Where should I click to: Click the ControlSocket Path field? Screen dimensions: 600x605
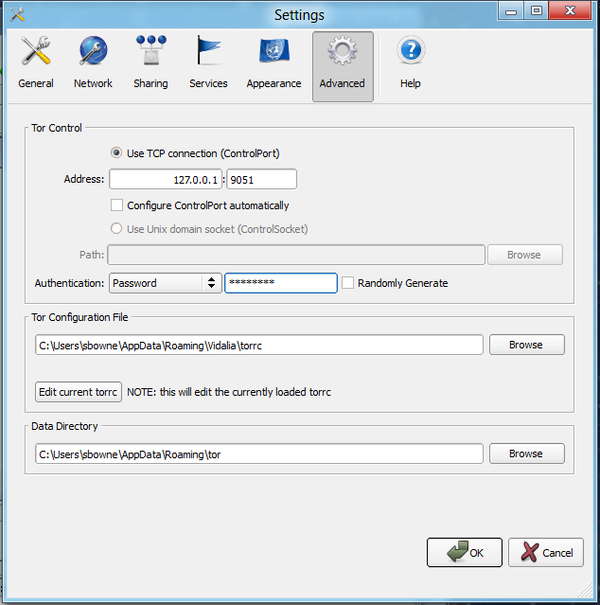(x=296, y=255)
